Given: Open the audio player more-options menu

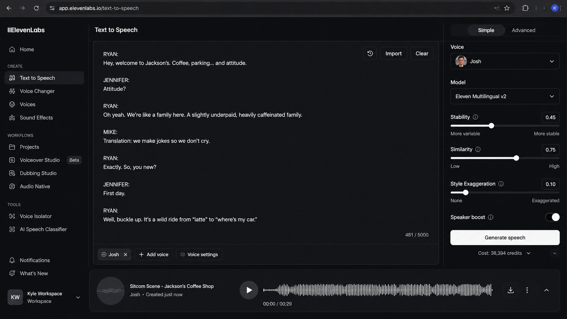Looking at the screenshot, I should point(527,290).
